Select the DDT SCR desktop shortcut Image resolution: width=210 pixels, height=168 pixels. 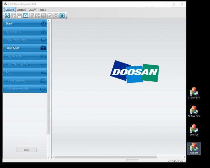pyautogui.click(x=194, y=130)
